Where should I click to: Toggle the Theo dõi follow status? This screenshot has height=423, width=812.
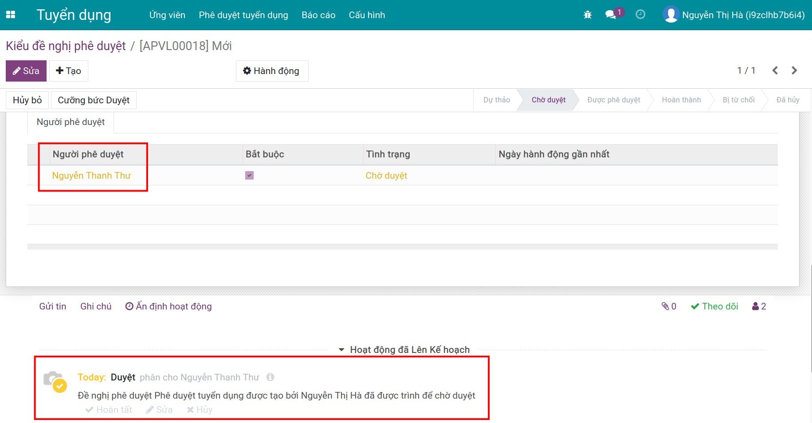[x=714, y=306]
